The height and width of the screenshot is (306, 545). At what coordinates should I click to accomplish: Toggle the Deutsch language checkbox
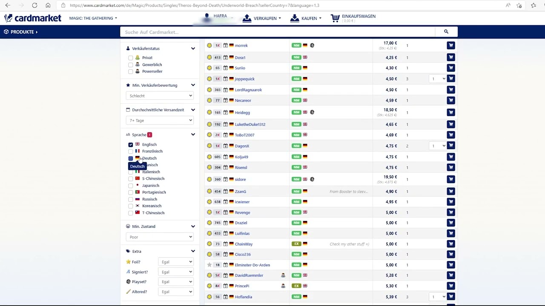131,158
